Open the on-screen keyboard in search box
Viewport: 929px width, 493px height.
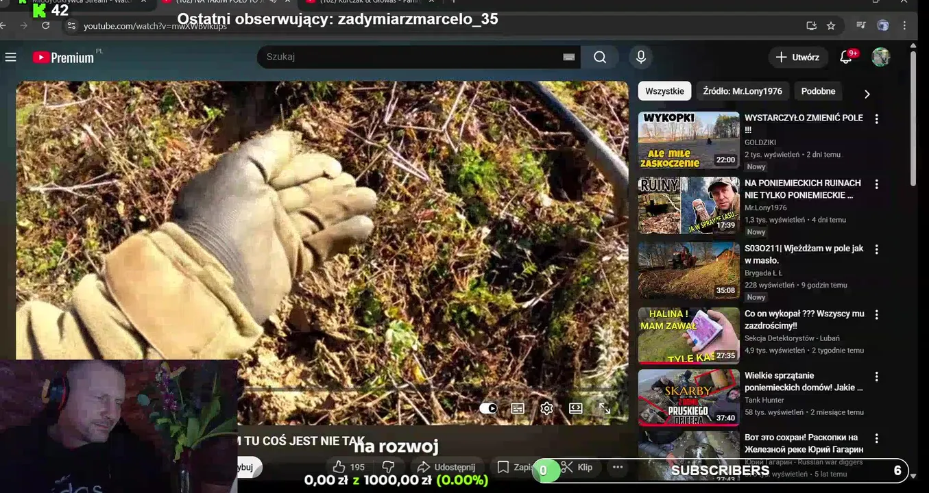pyautogui.click(x=568, y=57)
